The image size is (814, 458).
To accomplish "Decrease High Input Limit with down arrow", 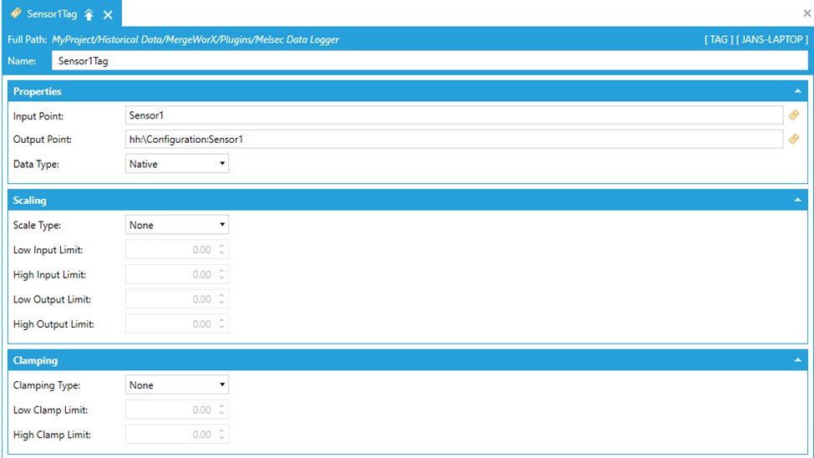I will click(x=221, y=278).
